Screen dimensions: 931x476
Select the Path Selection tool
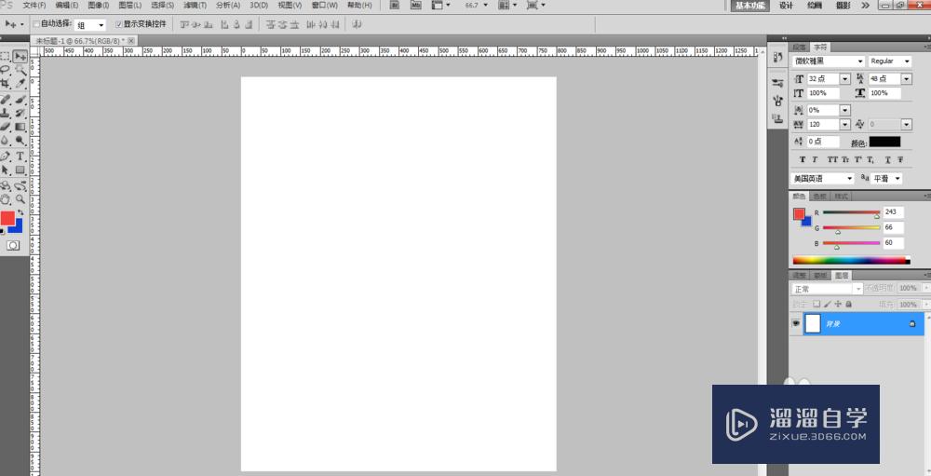click(6, 170)
